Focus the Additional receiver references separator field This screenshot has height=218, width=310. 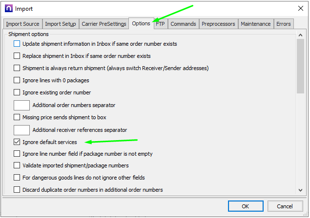click(x=21, y=130)
